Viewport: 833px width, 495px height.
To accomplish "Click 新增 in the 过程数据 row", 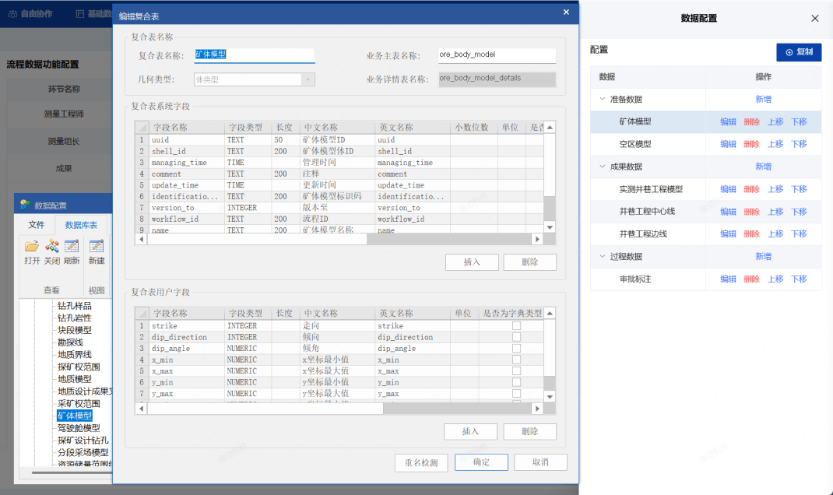I will coord(764,257).
